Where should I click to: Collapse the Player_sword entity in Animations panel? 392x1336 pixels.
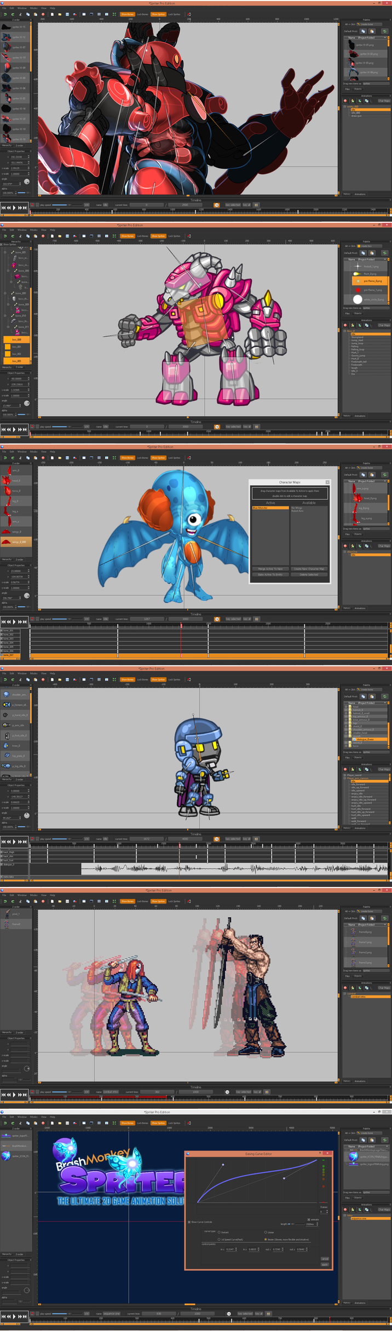click(345, 775)
